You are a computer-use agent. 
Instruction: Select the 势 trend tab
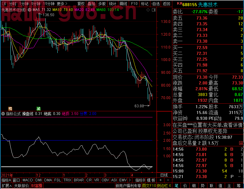point(203,186)
